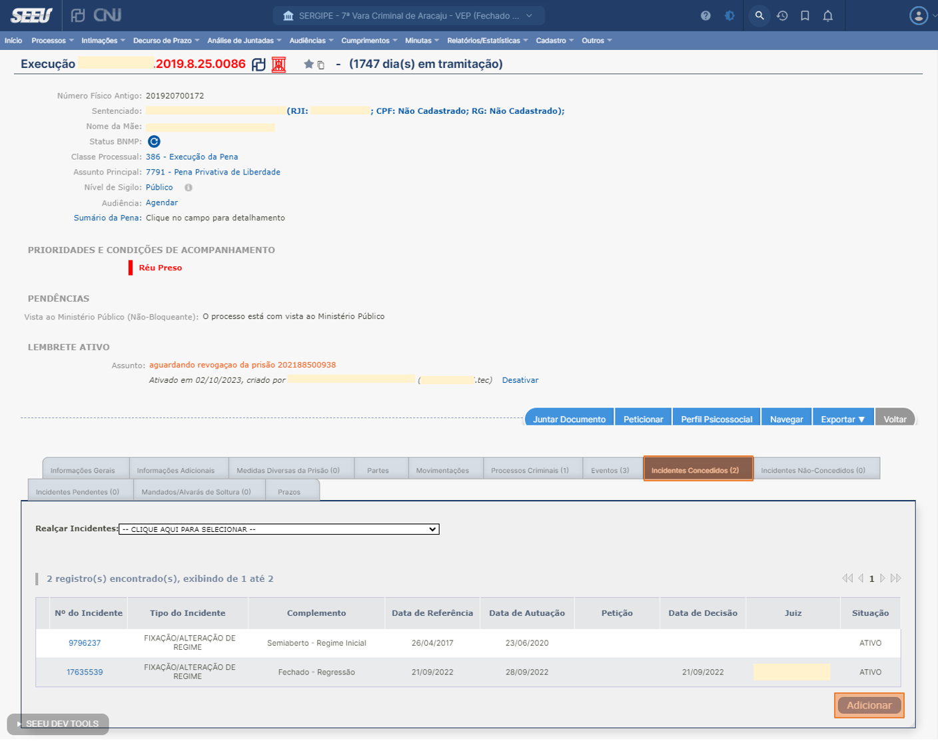Expand the Audiências menu
This screenshot has height=749, width=938.
point(311,41)
